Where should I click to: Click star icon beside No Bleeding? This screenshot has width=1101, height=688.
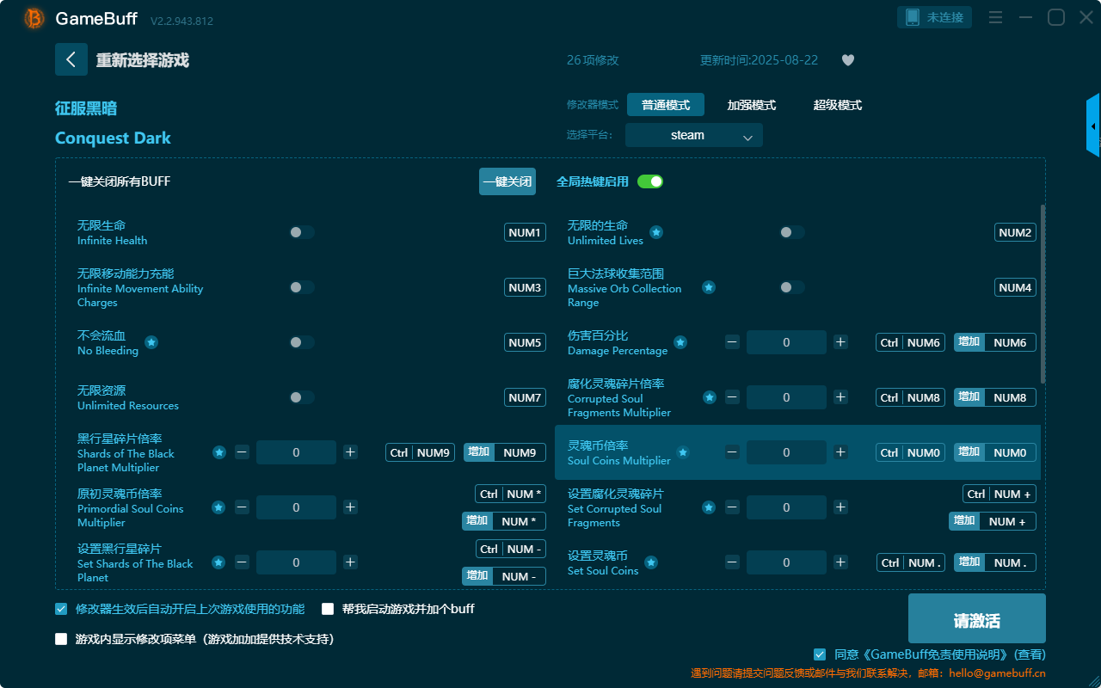point(151,342)
